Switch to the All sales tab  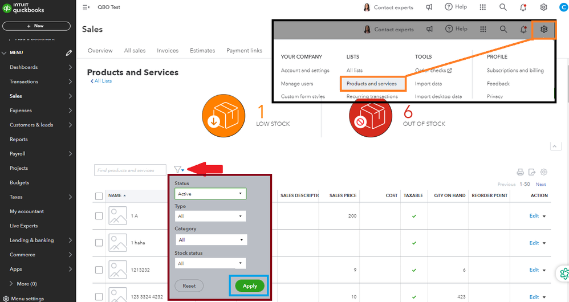(x=135, y=50)
